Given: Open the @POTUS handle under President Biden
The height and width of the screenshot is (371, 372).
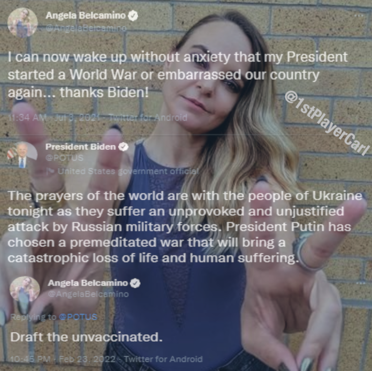Looking at the screenshot, I should (x=64, y=158).
